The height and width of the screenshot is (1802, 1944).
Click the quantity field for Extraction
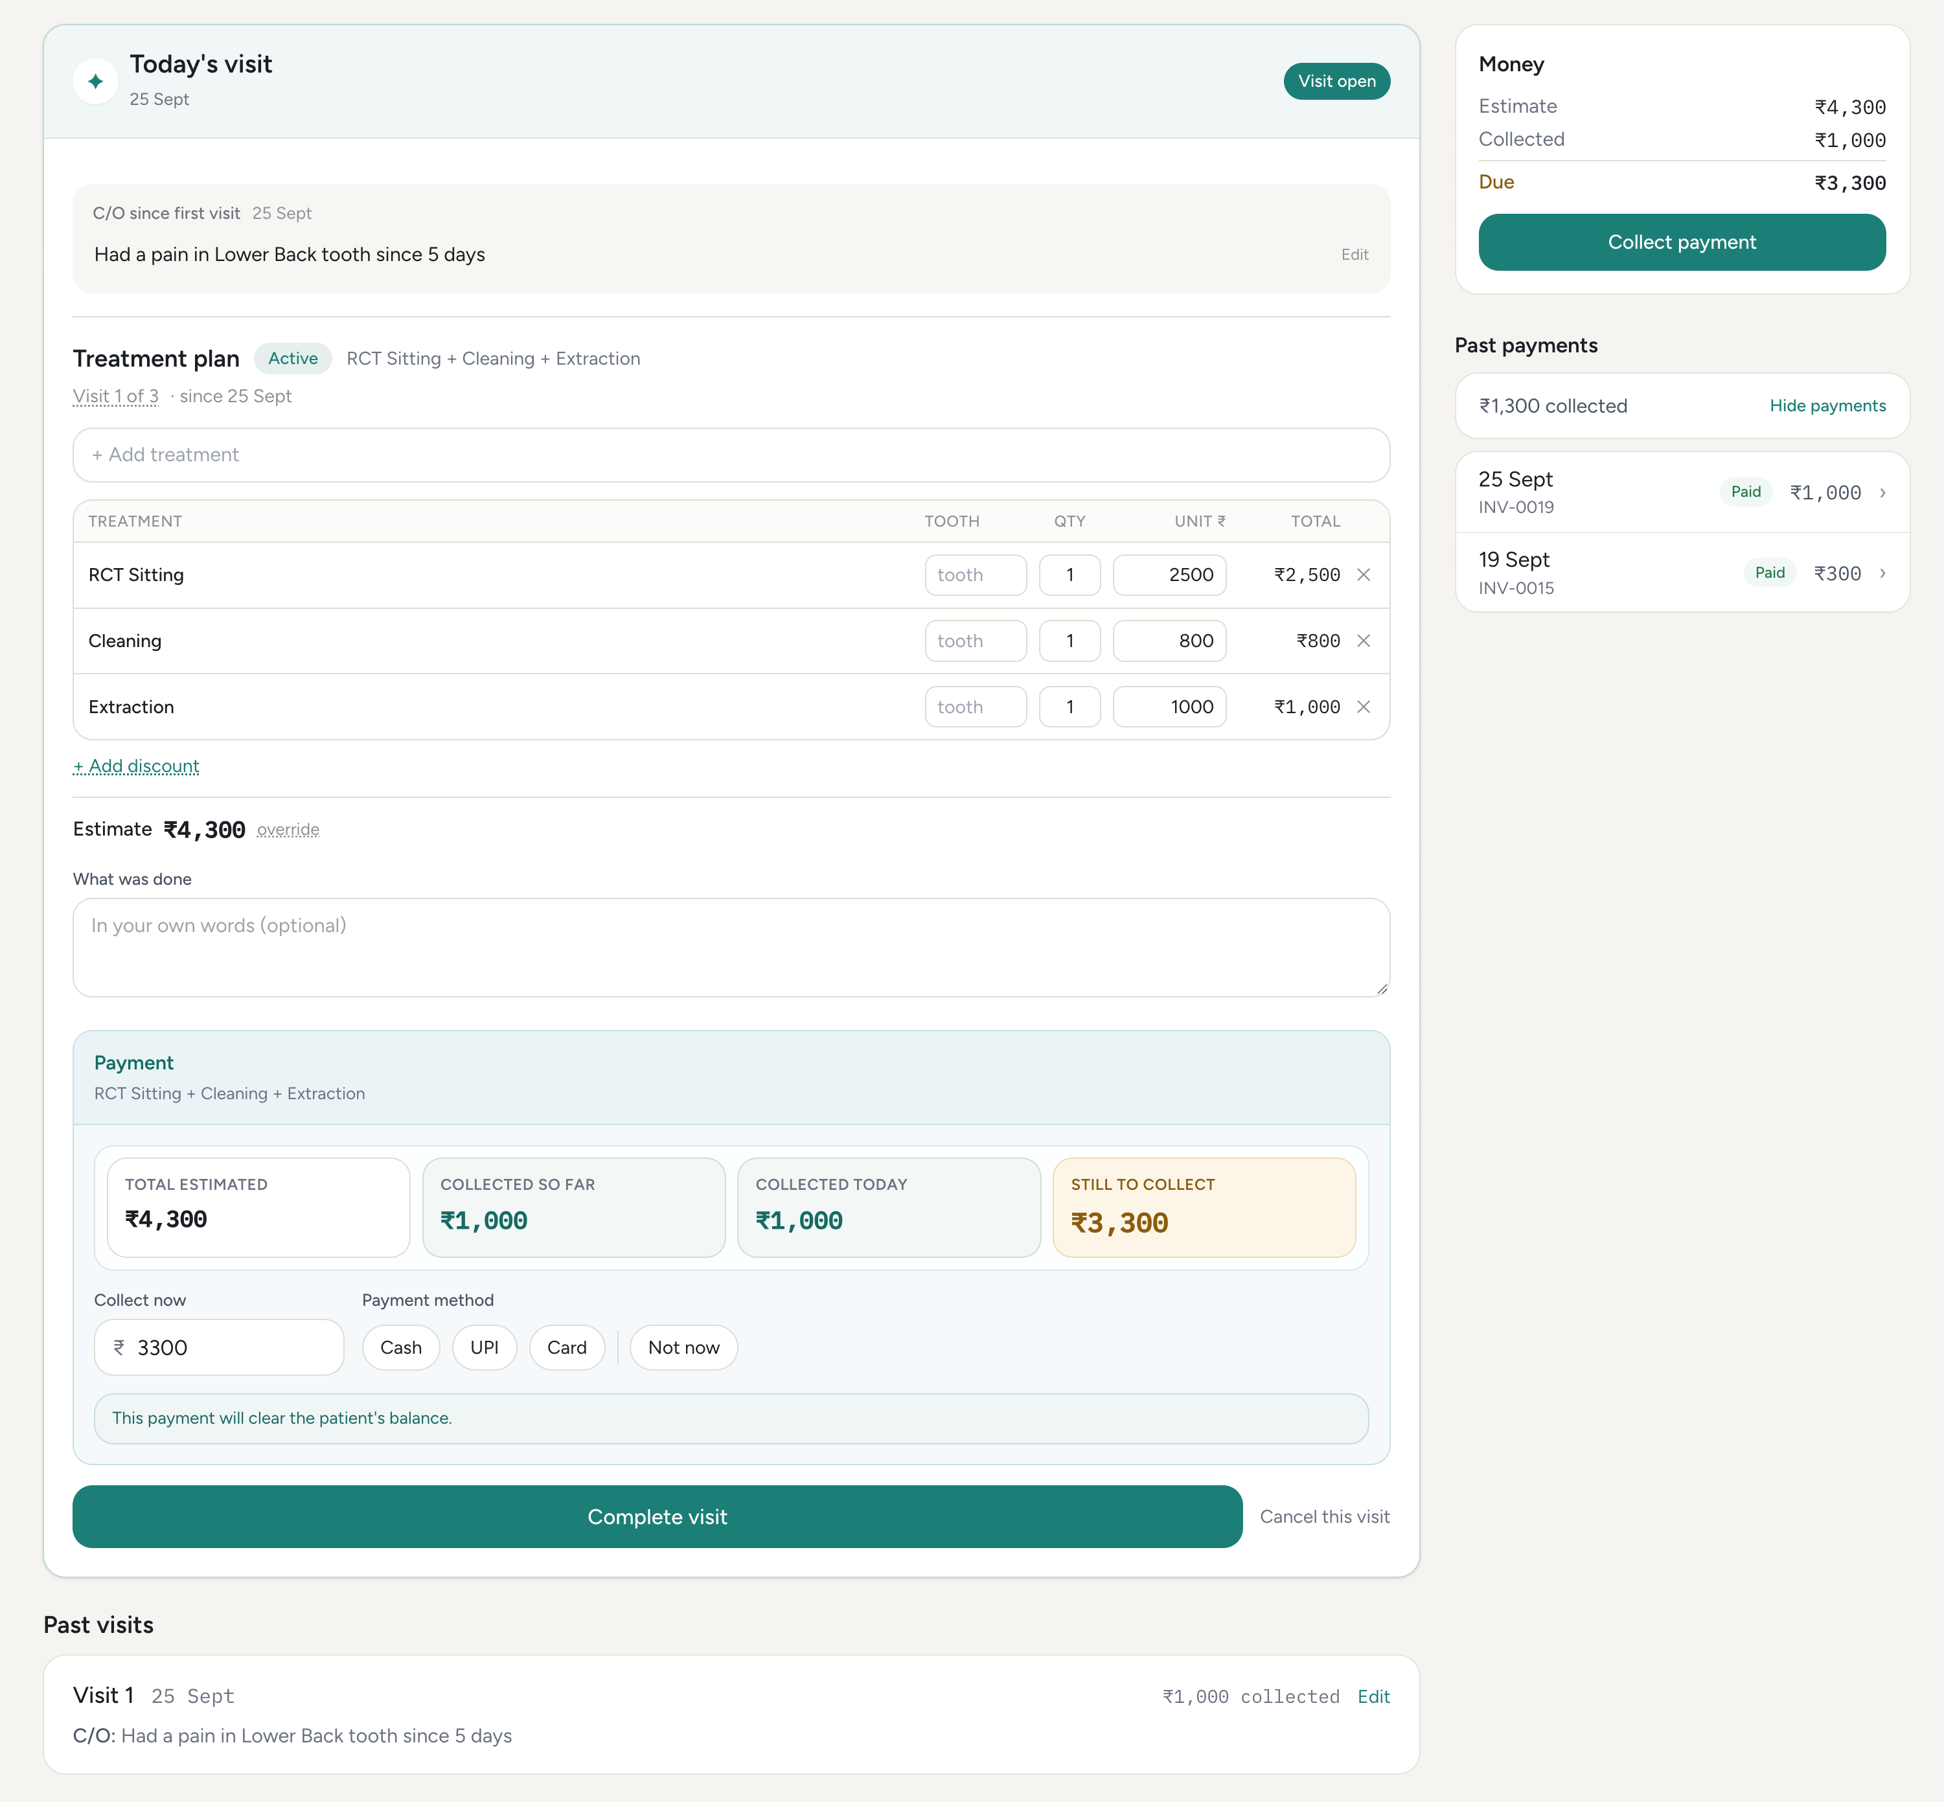1069,707
